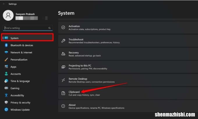Viewport: 198px width, 119px height.
Task: Click the Swayam Prakash account name
Action: pos(25,14)
